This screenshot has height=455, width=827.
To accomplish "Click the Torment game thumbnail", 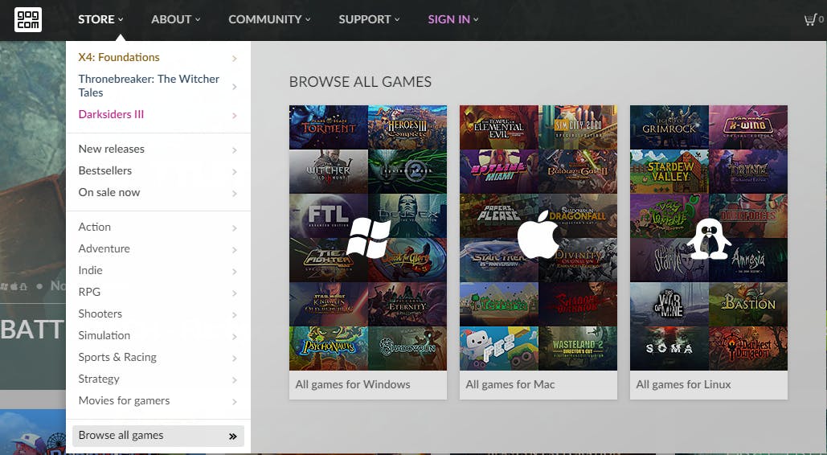I will pos(329,127).
